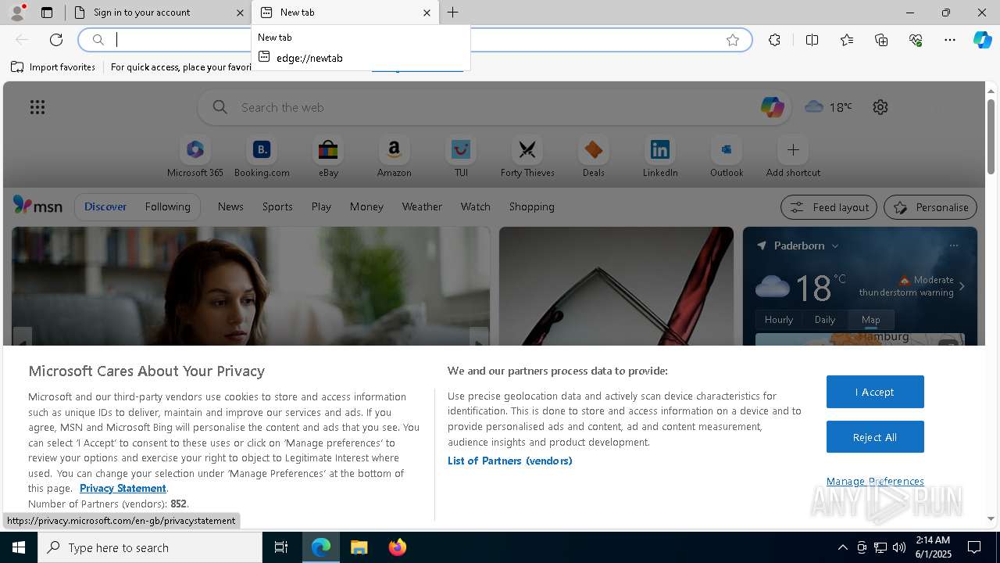Open the Money menu item
This screenshot has width=1000, height=563.
366,206
